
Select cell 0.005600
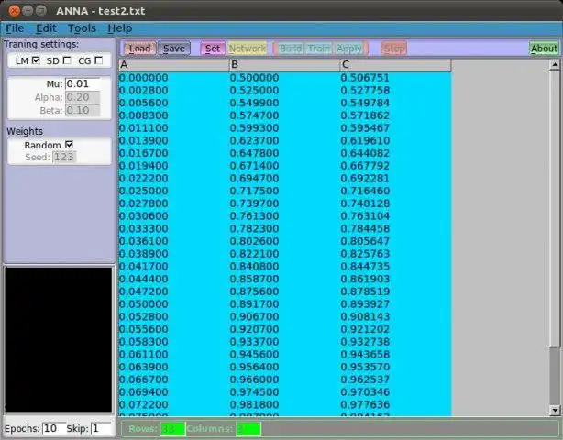[144, 103]
